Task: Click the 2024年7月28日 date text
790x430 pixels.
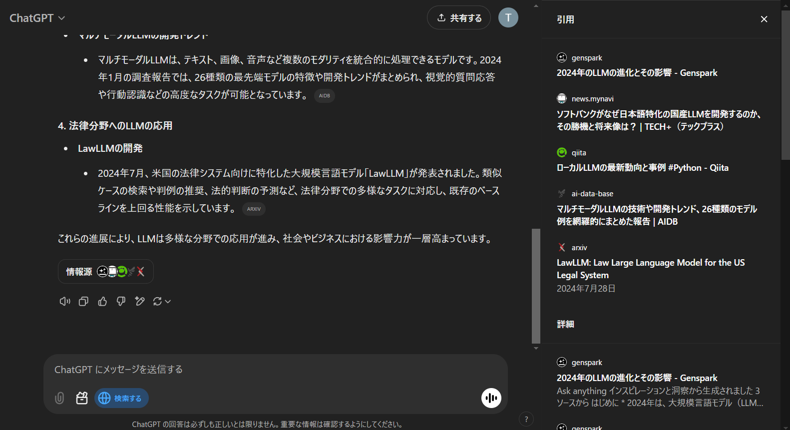Action: coord(586,289)
